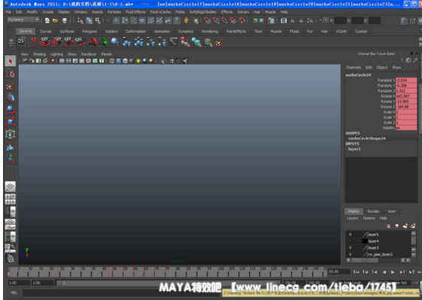Move the selected layer down icon
422x300 pixels.
click(396, 226)
